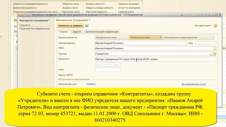
Task: Open Сводные проводки report in background window
Action: pyautogui.click(x=129, y=4)
